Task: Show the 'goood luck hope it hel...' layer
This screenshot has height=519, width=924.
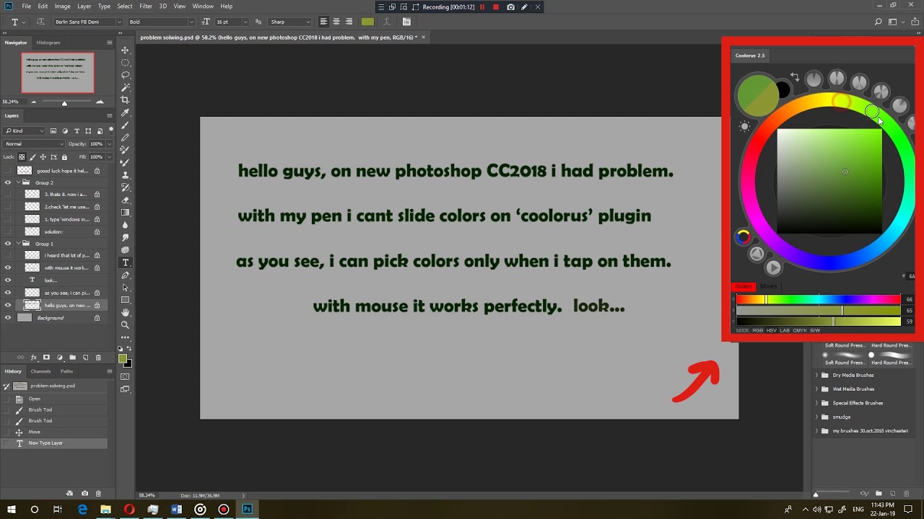Action: [8, 171]
